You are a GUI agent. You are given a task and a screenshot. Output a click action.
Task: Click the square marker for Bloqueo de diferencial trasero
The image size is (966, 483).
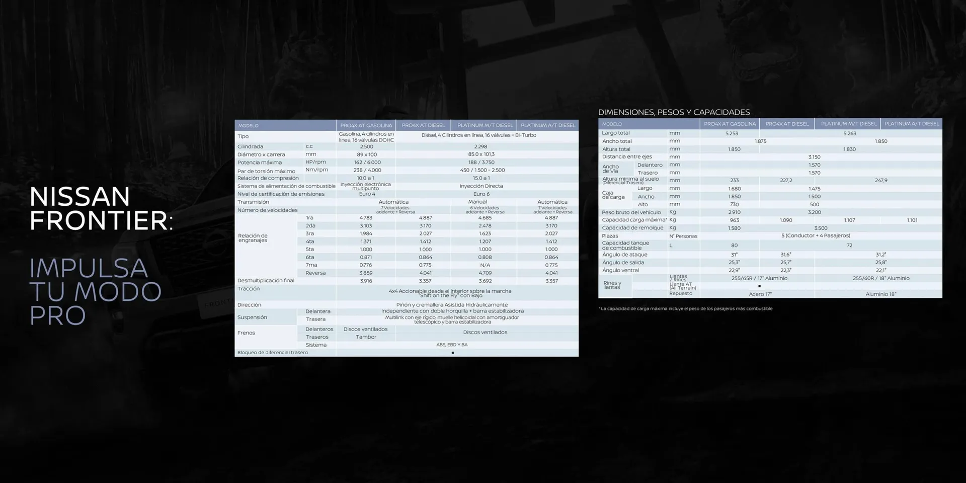453,353
